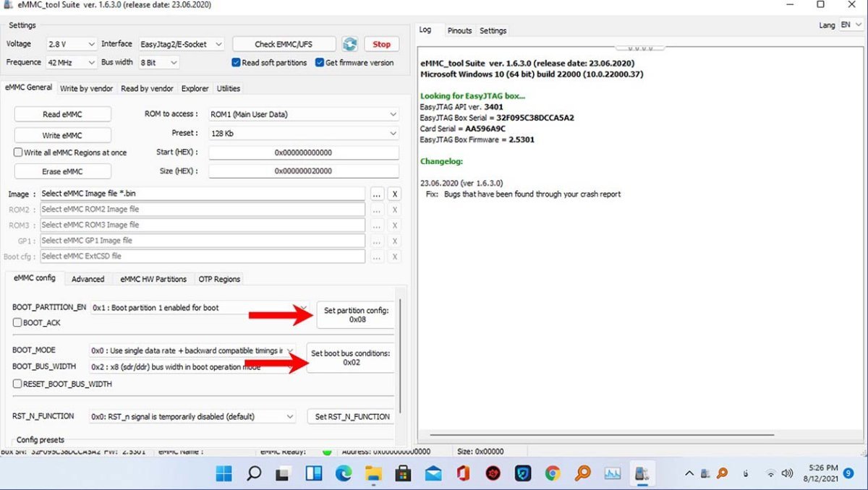Open the orange magnifier app beside Chrome
This screenshot has width=868, height=490.
click(x=583, y=473)
